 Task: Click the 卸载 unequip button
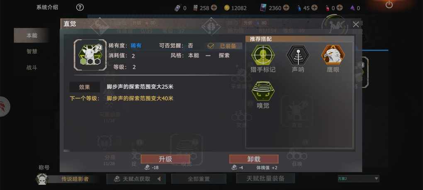(254, 159)
